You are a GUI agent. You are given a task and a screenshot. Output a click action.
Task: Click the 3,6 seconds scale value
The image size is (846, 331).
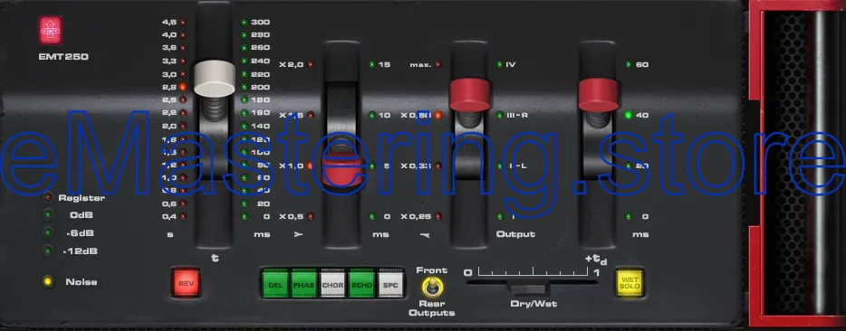168,48
